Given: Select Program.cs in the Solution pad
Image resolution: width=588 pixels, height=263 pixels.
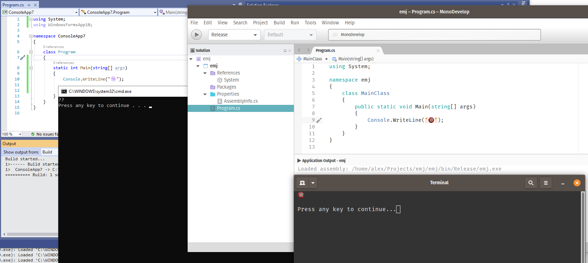Looking at the screenshot, I should tap(241, 108).
